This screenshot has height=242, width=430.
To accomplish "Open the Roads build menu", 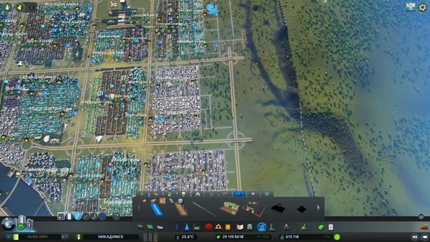I will tap(140, 227).
